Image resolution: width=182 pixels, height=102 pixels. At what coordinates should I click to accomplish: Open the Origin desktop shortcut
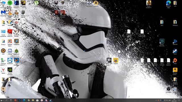coord(175,60)
